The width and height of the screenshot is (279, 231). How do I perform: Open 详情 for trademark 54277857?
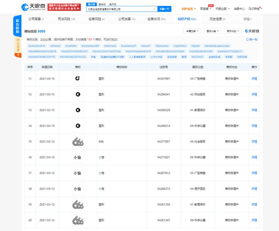[x=254, y=142]
